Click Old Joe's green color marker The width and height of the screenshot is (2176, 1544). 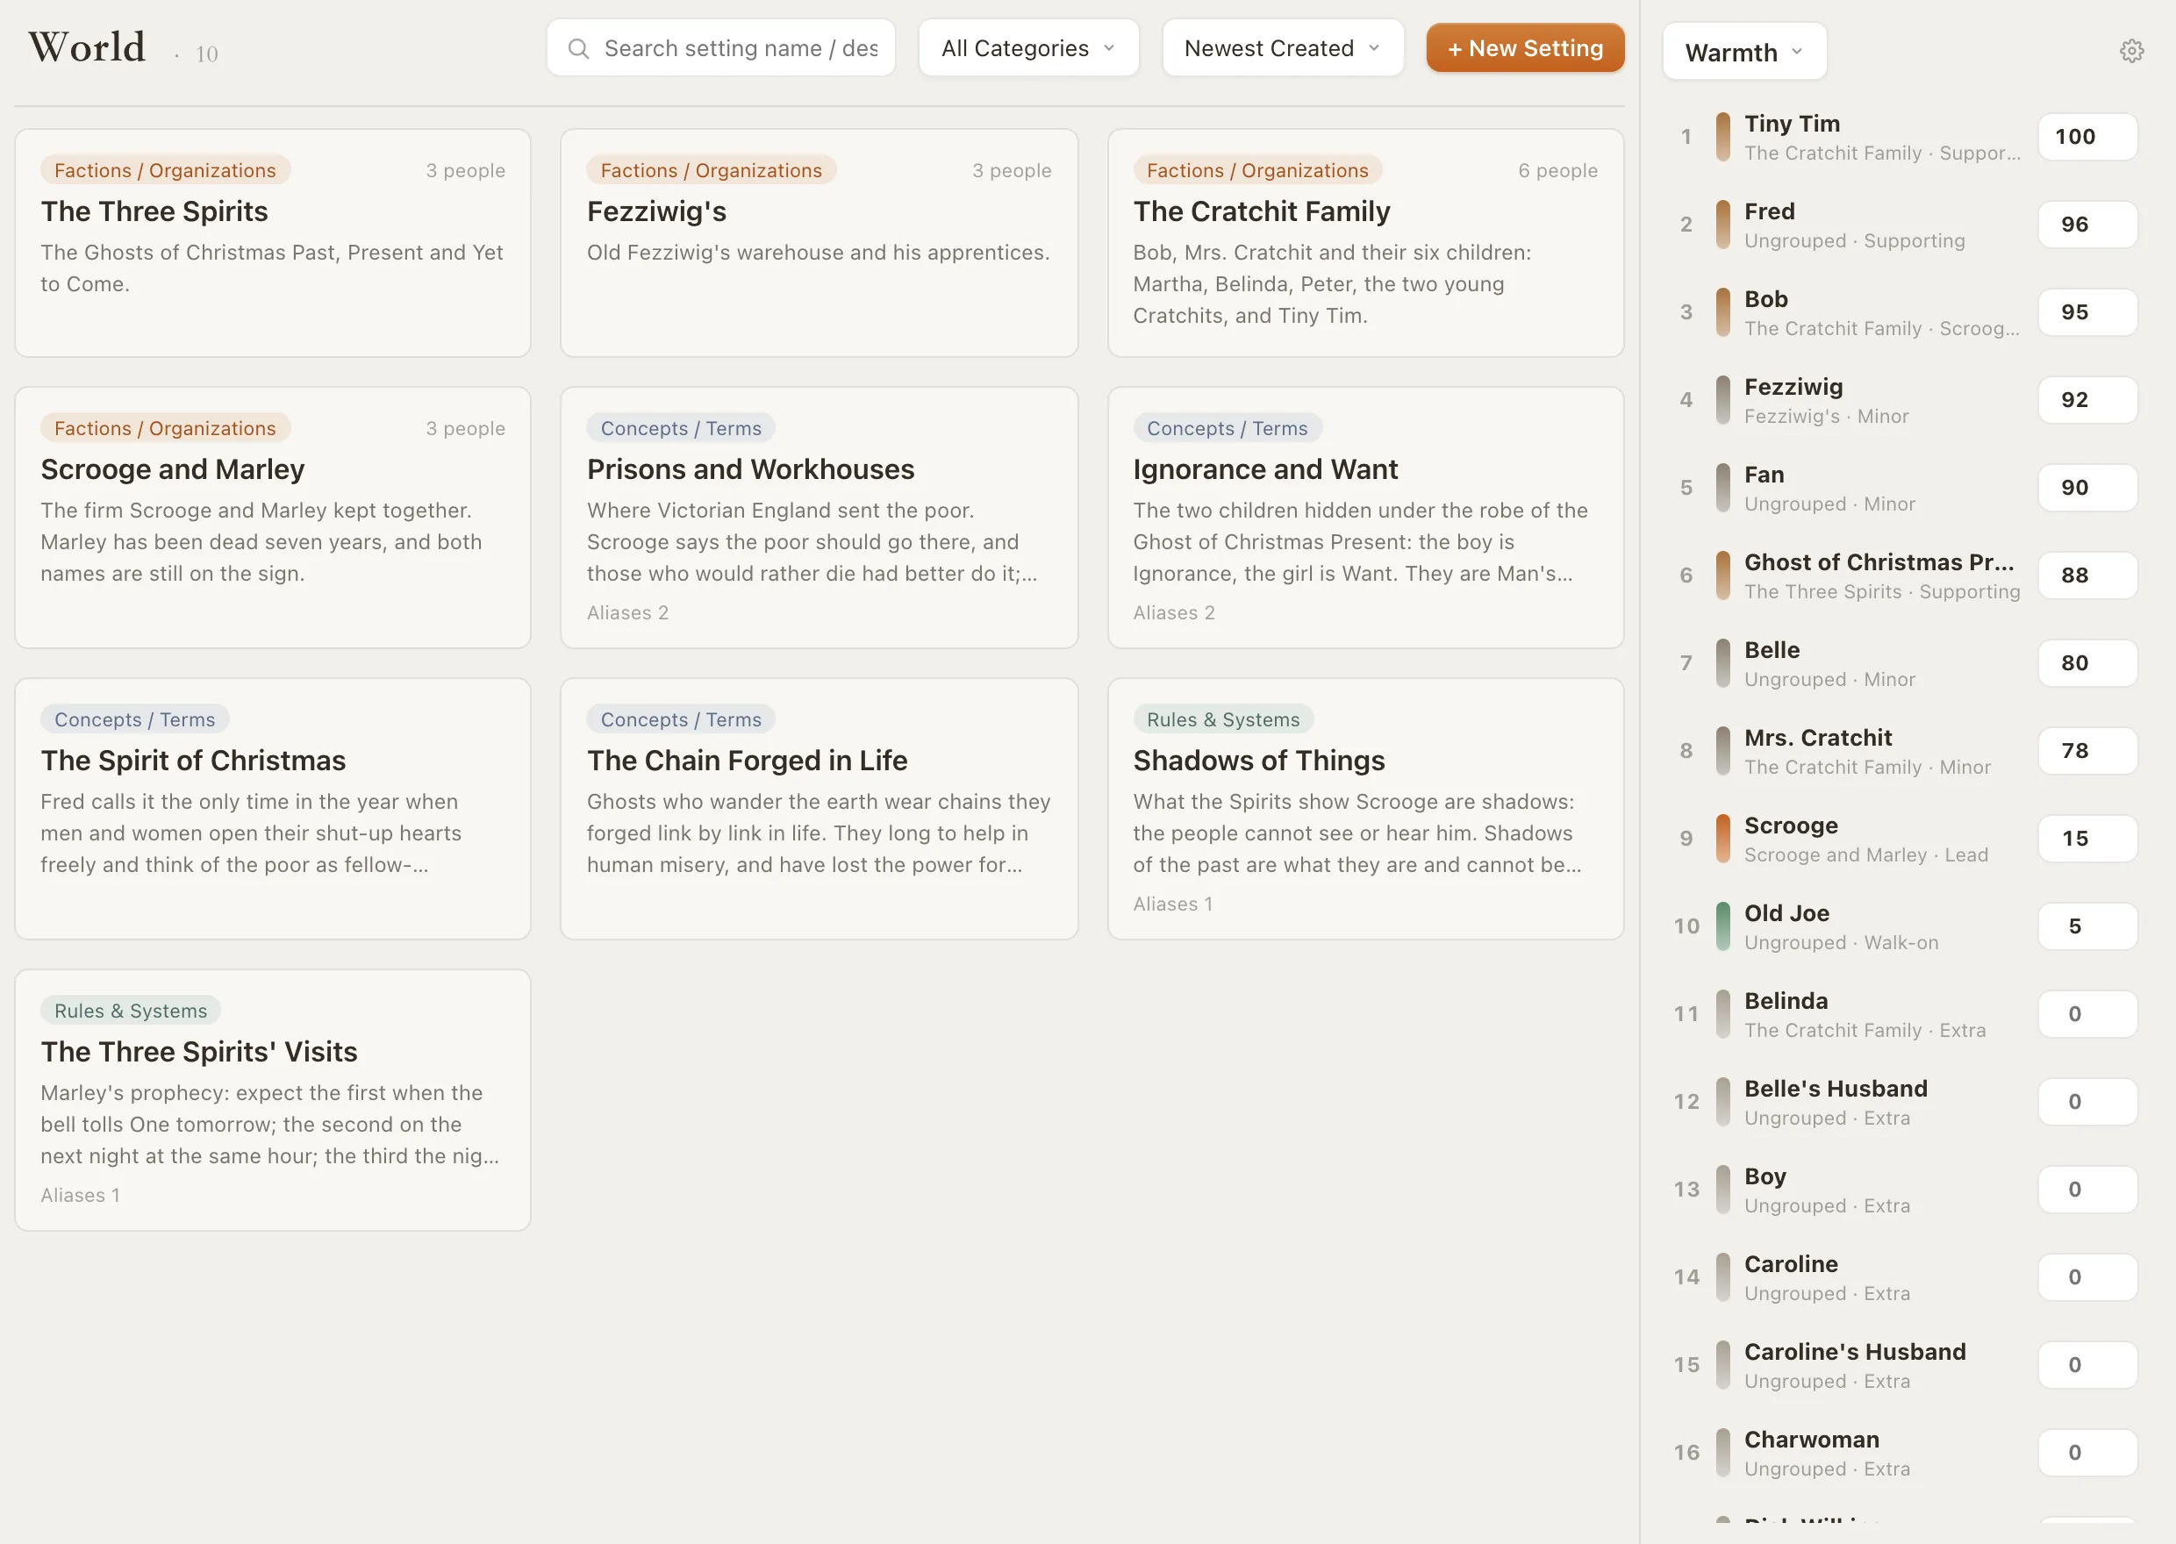[x=1722, y=926]
